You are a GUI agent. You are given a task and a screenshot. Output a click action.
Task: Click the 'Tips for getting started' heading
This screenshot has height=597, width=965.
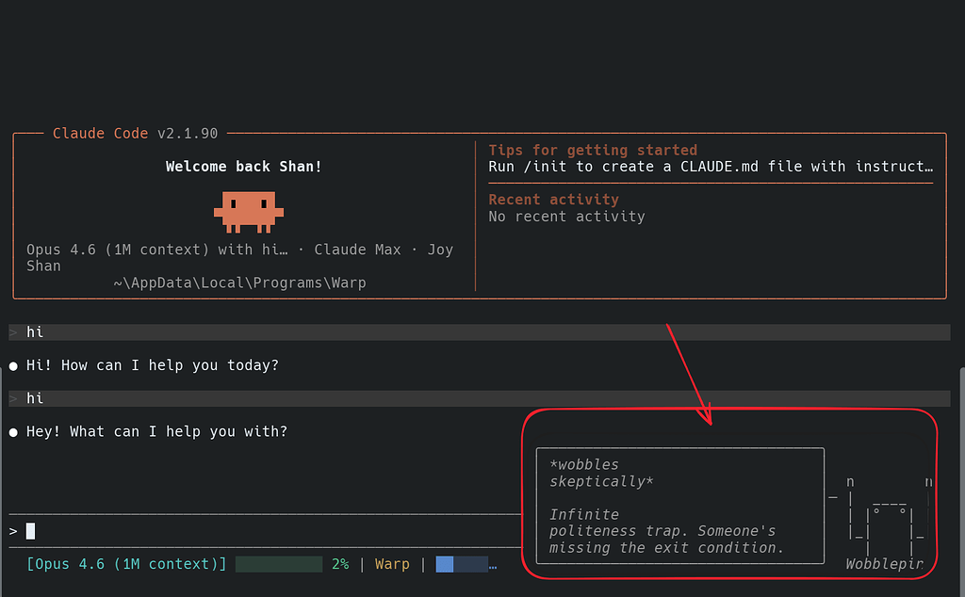[x=593, y=150]
